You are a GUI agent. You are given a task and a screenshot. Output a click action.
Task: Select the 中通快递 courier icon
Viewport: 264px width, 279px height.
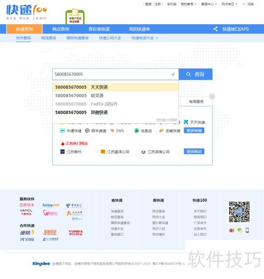[x=62, y=131]
